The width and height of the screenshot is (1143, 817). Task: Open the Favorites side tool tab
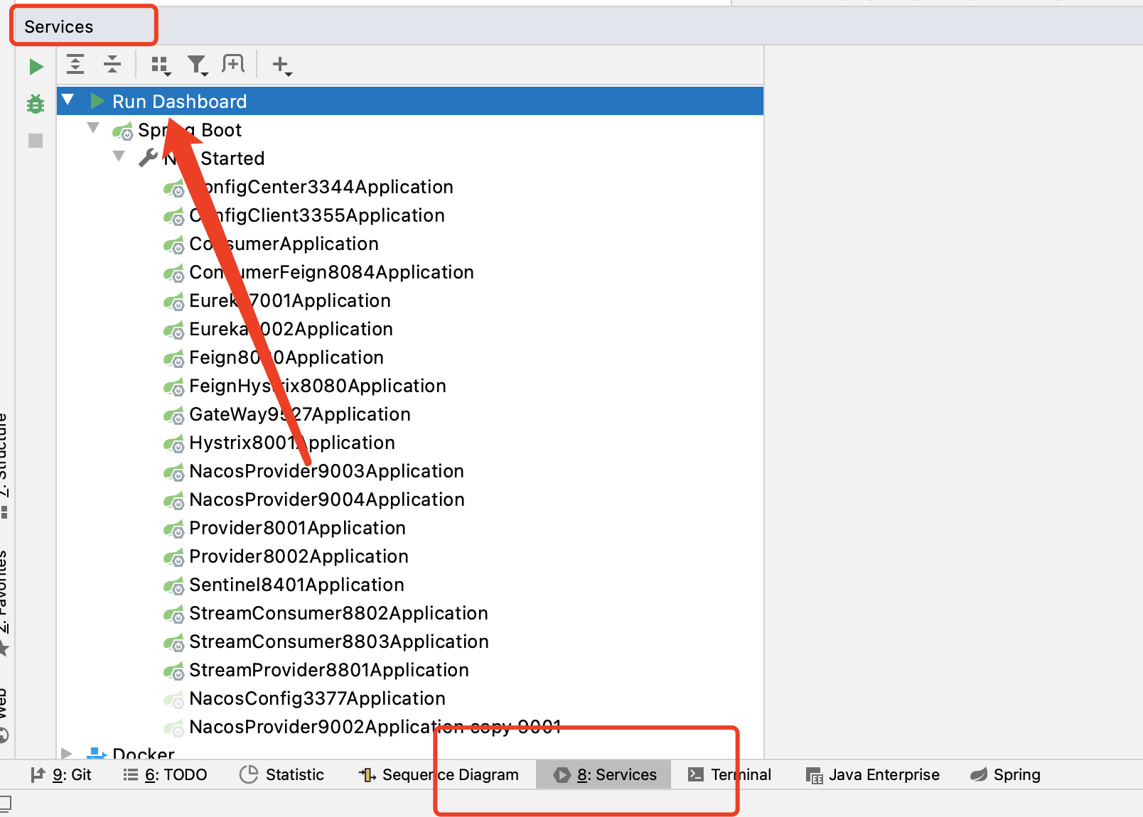point(4,602)
